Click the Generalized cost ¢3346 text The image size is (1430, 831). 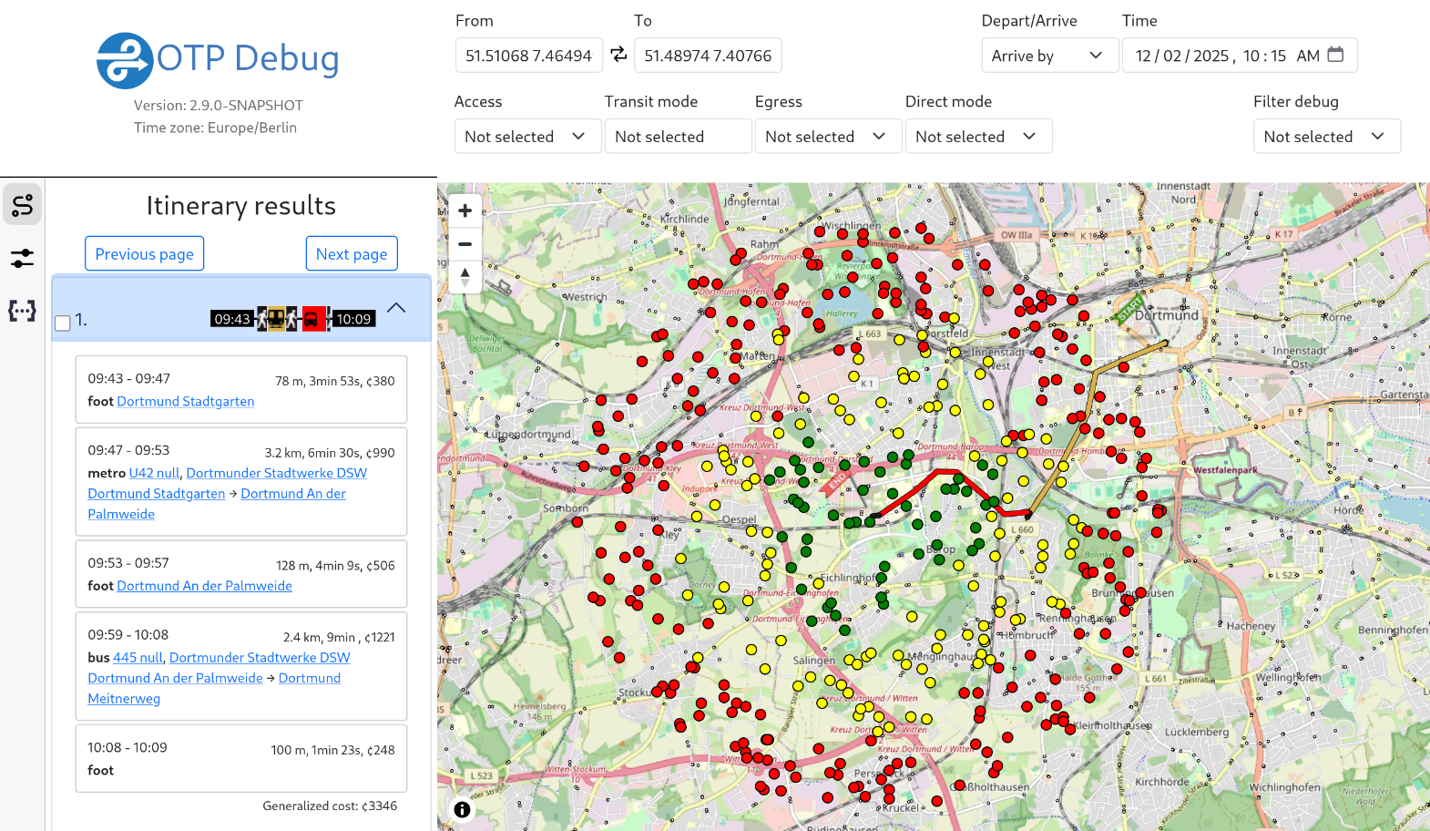pyautogui.click(x=330, y=805)
